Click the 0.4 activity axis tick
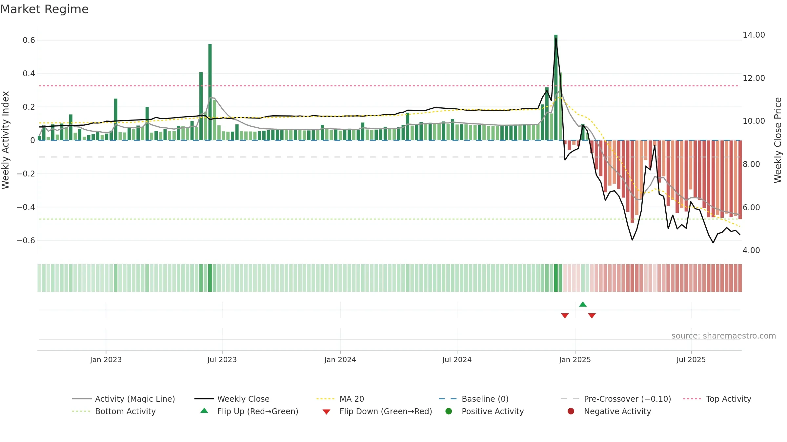The height and width of the screenshot is (442, 787). [x=29, y=74]
